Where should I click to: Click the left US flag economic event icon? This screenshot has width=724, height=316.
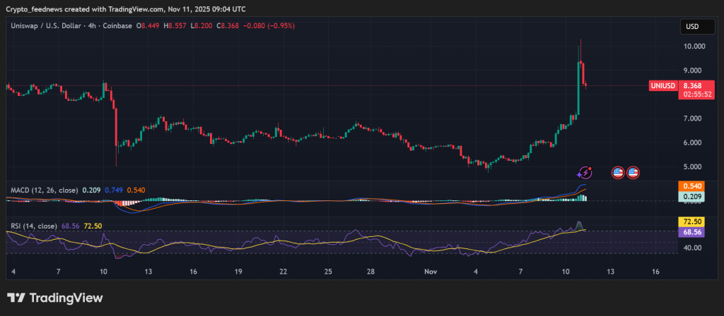617,172
